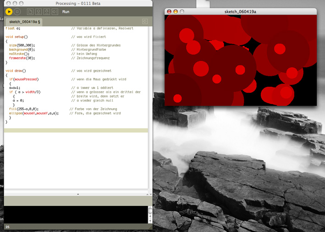Screen dimensions: 325x232
Task: Open a sketch with the up-arrow icon
Action: pos(39,12)
